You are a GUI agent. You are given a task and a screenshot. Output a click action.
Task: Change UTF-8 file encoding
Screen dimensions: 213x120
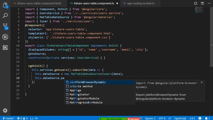coord(162,118)
